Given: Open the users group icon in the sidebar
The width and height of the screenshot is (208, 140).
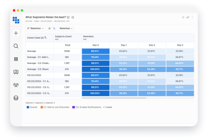Looking at the screenshot, I should pos(16,85).
